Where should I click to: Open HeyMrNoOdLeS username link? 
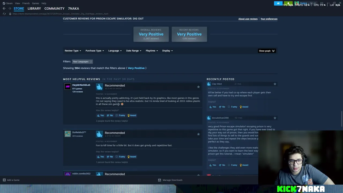(x=81, y=85)
